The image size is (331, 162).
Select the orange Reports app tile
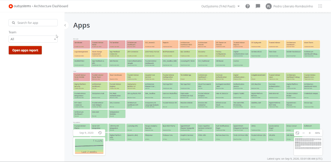(x=170, y=44)
